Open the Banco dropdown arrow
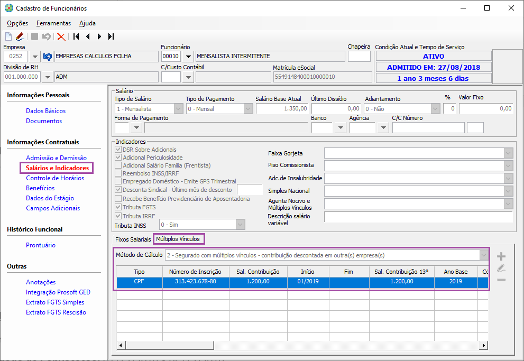 click(341, 127)
